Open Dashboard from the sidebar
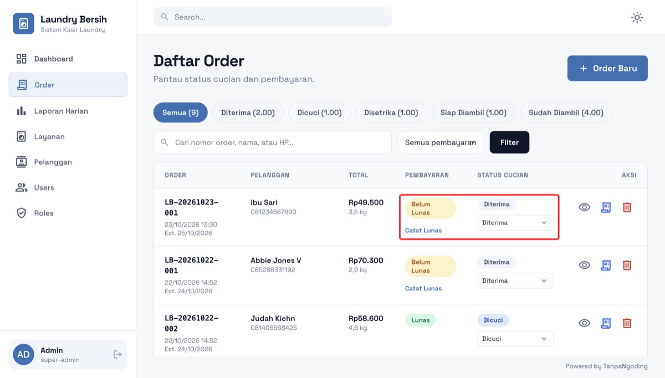 point(68,59)
